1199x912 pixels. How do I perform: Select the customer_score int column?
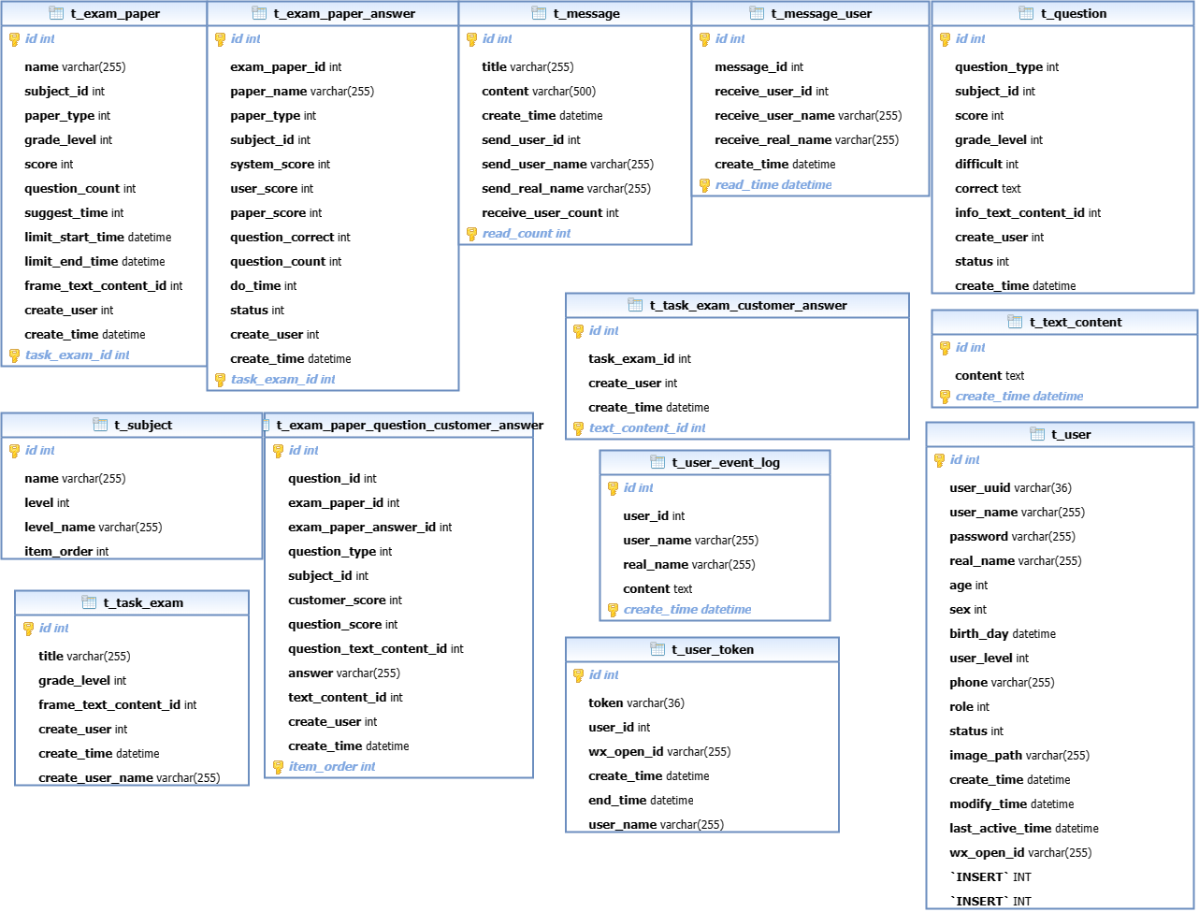pyautogui.click(x=344, y=601)
